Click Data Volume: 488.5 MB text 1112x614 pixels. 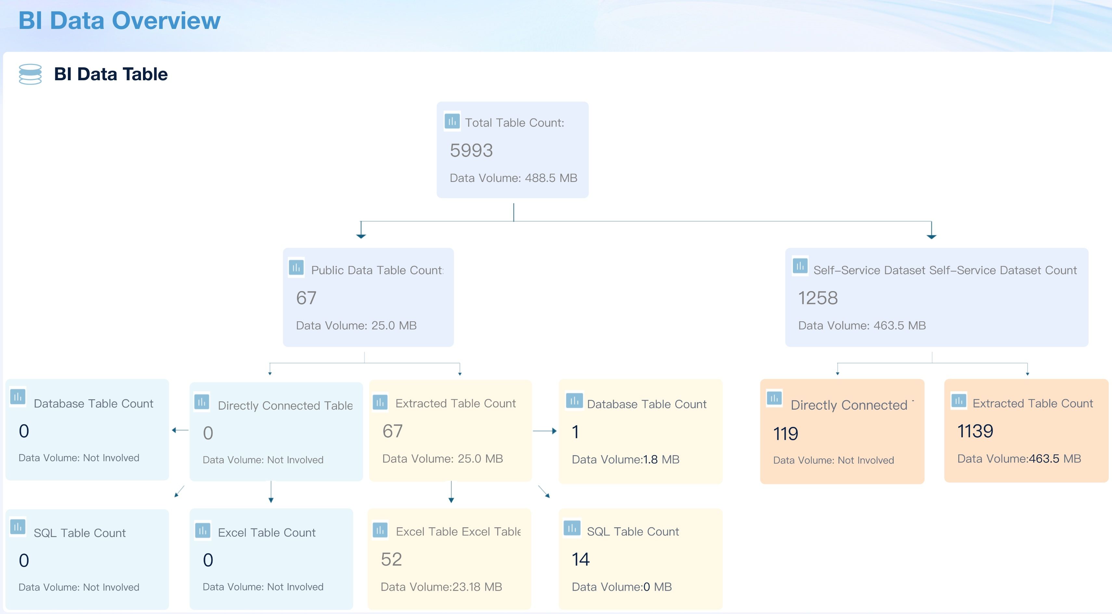[x=513, y=178]
